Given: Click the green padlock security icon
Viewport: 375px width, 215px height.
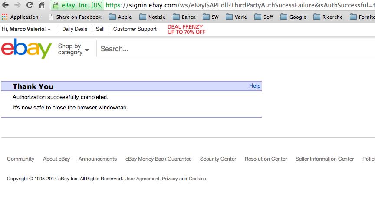Looking at the screenshot, I should click(56, 5).
